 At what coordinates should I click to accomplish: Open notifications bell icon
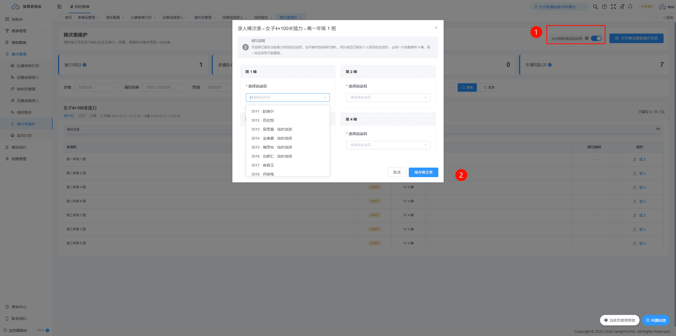(630, 7)
